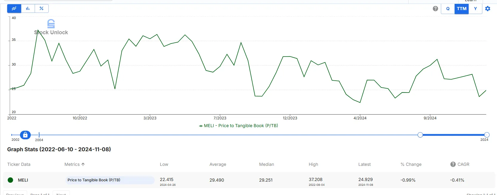The image size is (497, 195).
Task: Click the Average value 29.490
Action: [x=217, y=180]
